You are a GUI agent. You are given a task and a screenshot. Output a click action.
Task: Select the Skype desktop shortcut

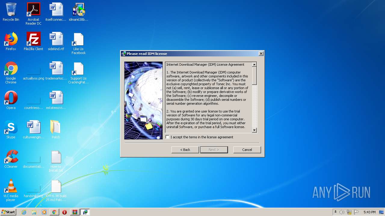click(11, 130)
